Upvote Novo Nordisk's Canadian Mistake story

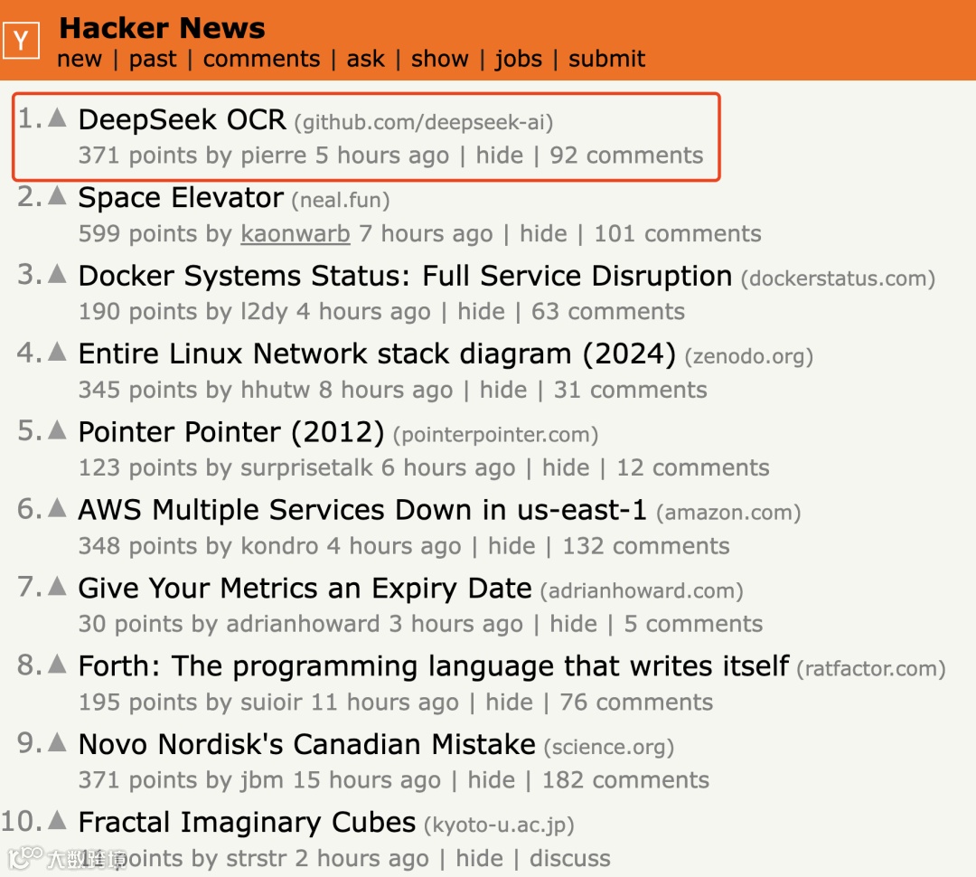pos(57,742)
